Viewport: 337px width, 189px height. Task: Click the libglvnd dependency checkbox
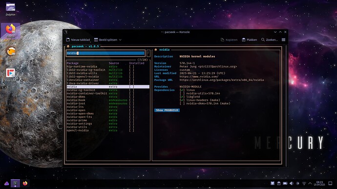coord(182,97)
